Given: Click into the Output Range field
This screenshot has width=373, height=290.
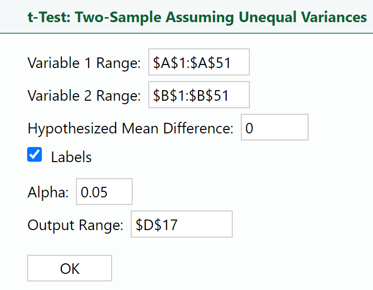Looking at the screenshot, I should 181,225.
